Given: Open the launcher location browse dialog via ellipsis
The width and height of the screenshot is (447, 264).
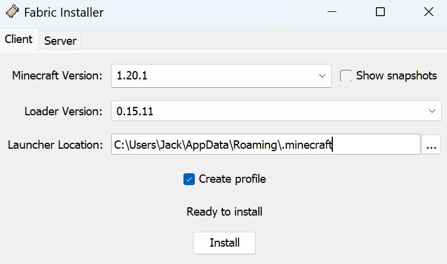Looking at the screenshot, I should 431,145.
